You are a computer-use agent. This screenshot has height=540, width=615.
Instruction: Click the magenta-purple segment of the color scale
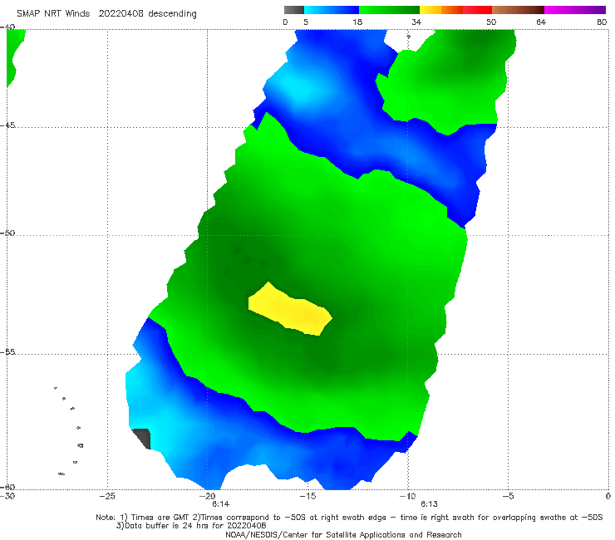pyautogui.click(x=575, y=10)
